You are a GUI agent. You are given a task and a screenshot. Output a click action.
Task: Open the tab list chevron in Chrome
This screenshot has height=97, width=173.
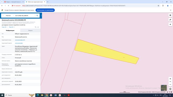(x=2, y=2)
